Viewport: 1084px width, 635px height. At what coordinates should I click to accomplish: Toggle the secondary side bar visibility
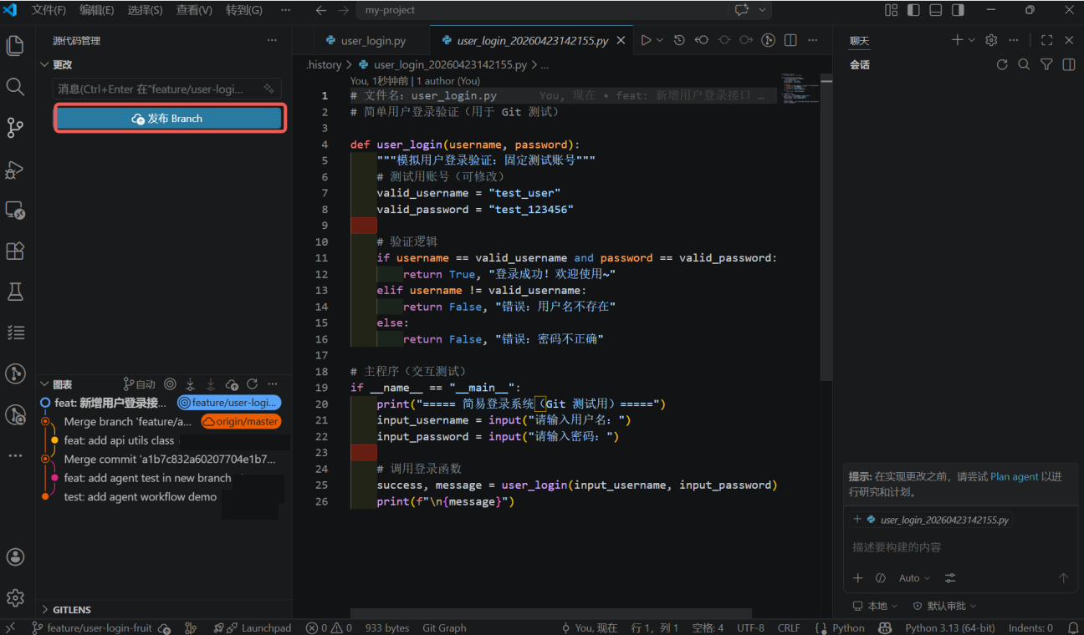pos(958,10)
